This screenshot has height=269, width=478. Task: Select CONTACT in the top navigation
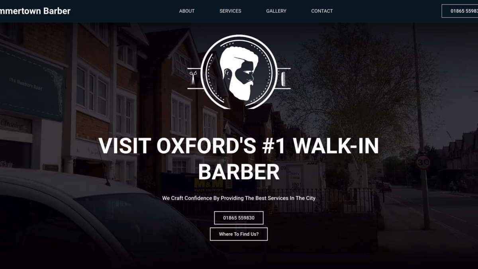tap(322, 11)
